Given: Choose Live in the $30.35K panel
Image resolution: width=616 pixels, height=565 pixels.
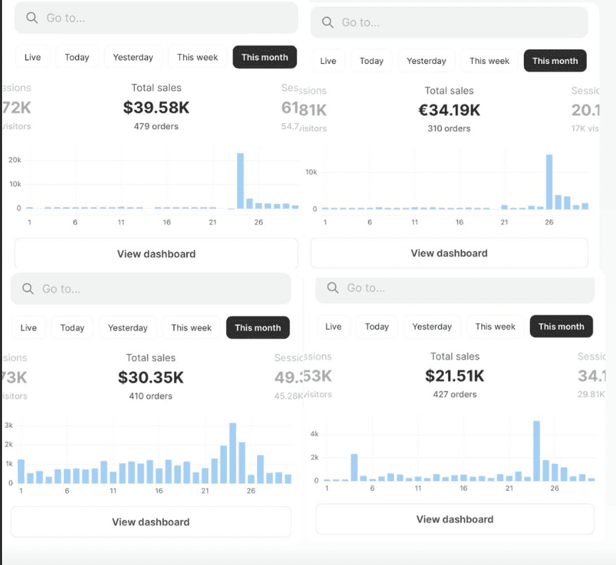Looking at the screenshot, I should 28,328.
